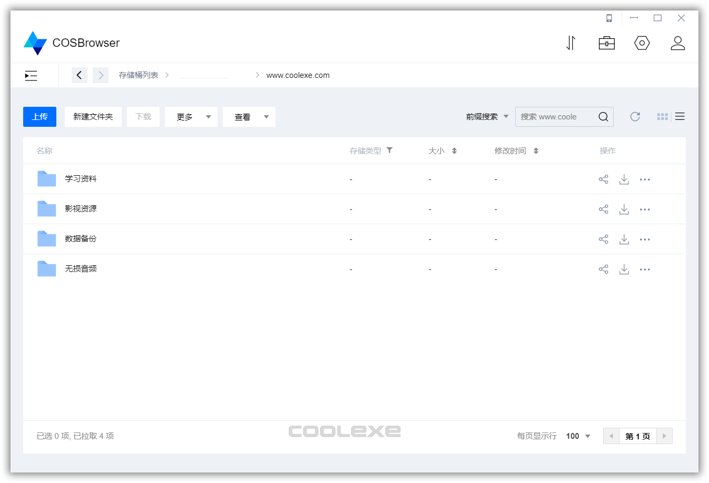The width and height of the screenshot is (709, 483).
Task: Open the toolbox icon in the title bar
Action: [x=606, y=43]
